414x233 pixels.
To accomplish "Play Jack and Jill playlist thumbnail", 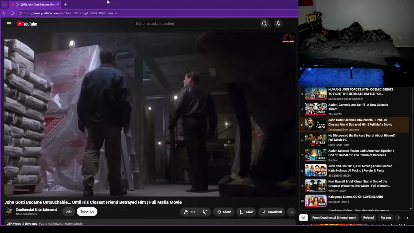I will point(316,170).
